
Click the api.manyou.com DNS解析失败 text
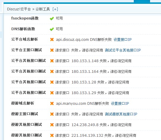(83, 104)
